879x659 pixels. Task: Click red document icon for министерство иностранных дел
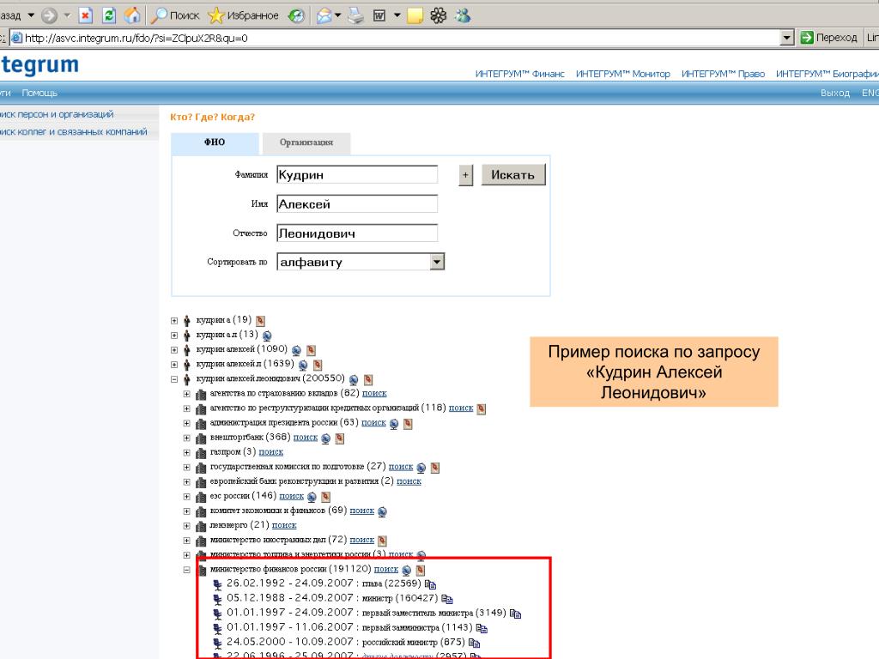click(382, 541)
